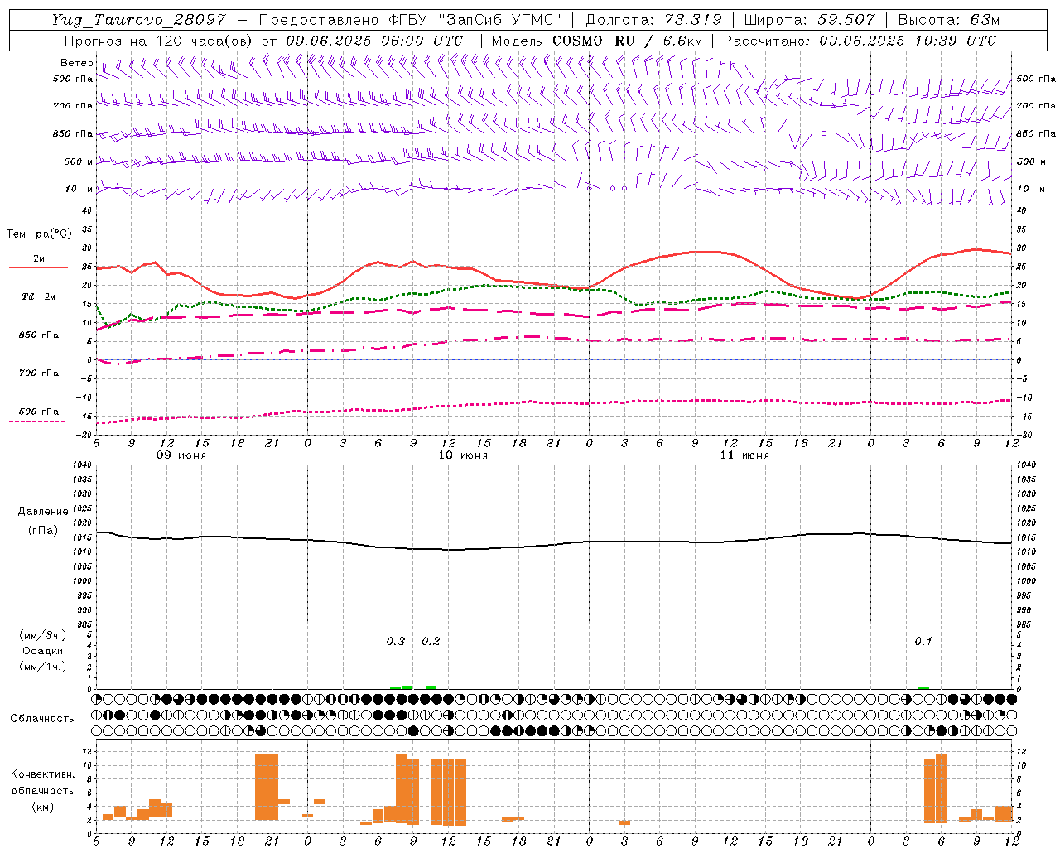
Task: Click the Td 2м dew point legend label
Action: (x=39, y=296)
